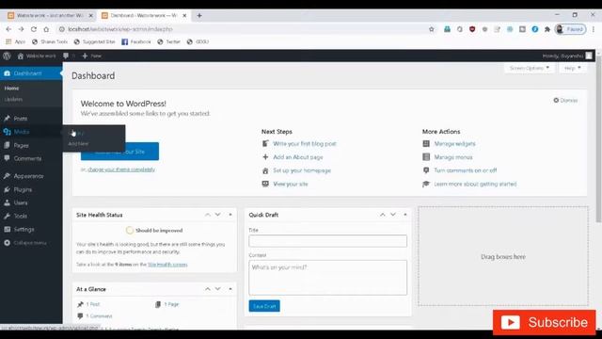
Task: Click the New plus icon in admin bar
Action: (85, 56)
